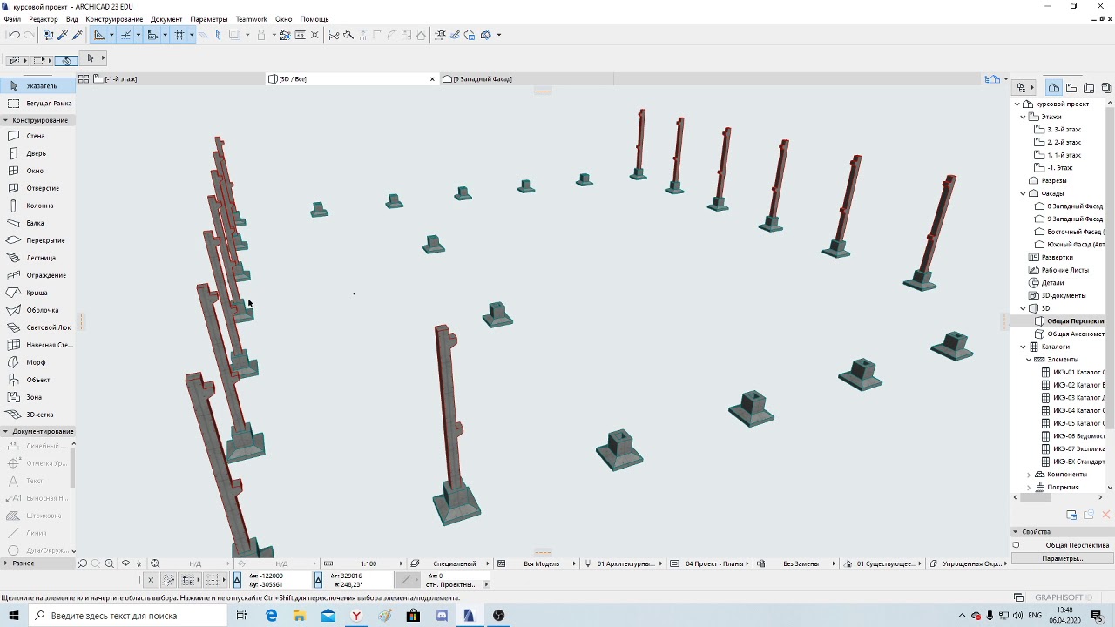Toggle the quick selection magnet button
The width and height of the screenshot is (1115, 627).
point(66,60)
